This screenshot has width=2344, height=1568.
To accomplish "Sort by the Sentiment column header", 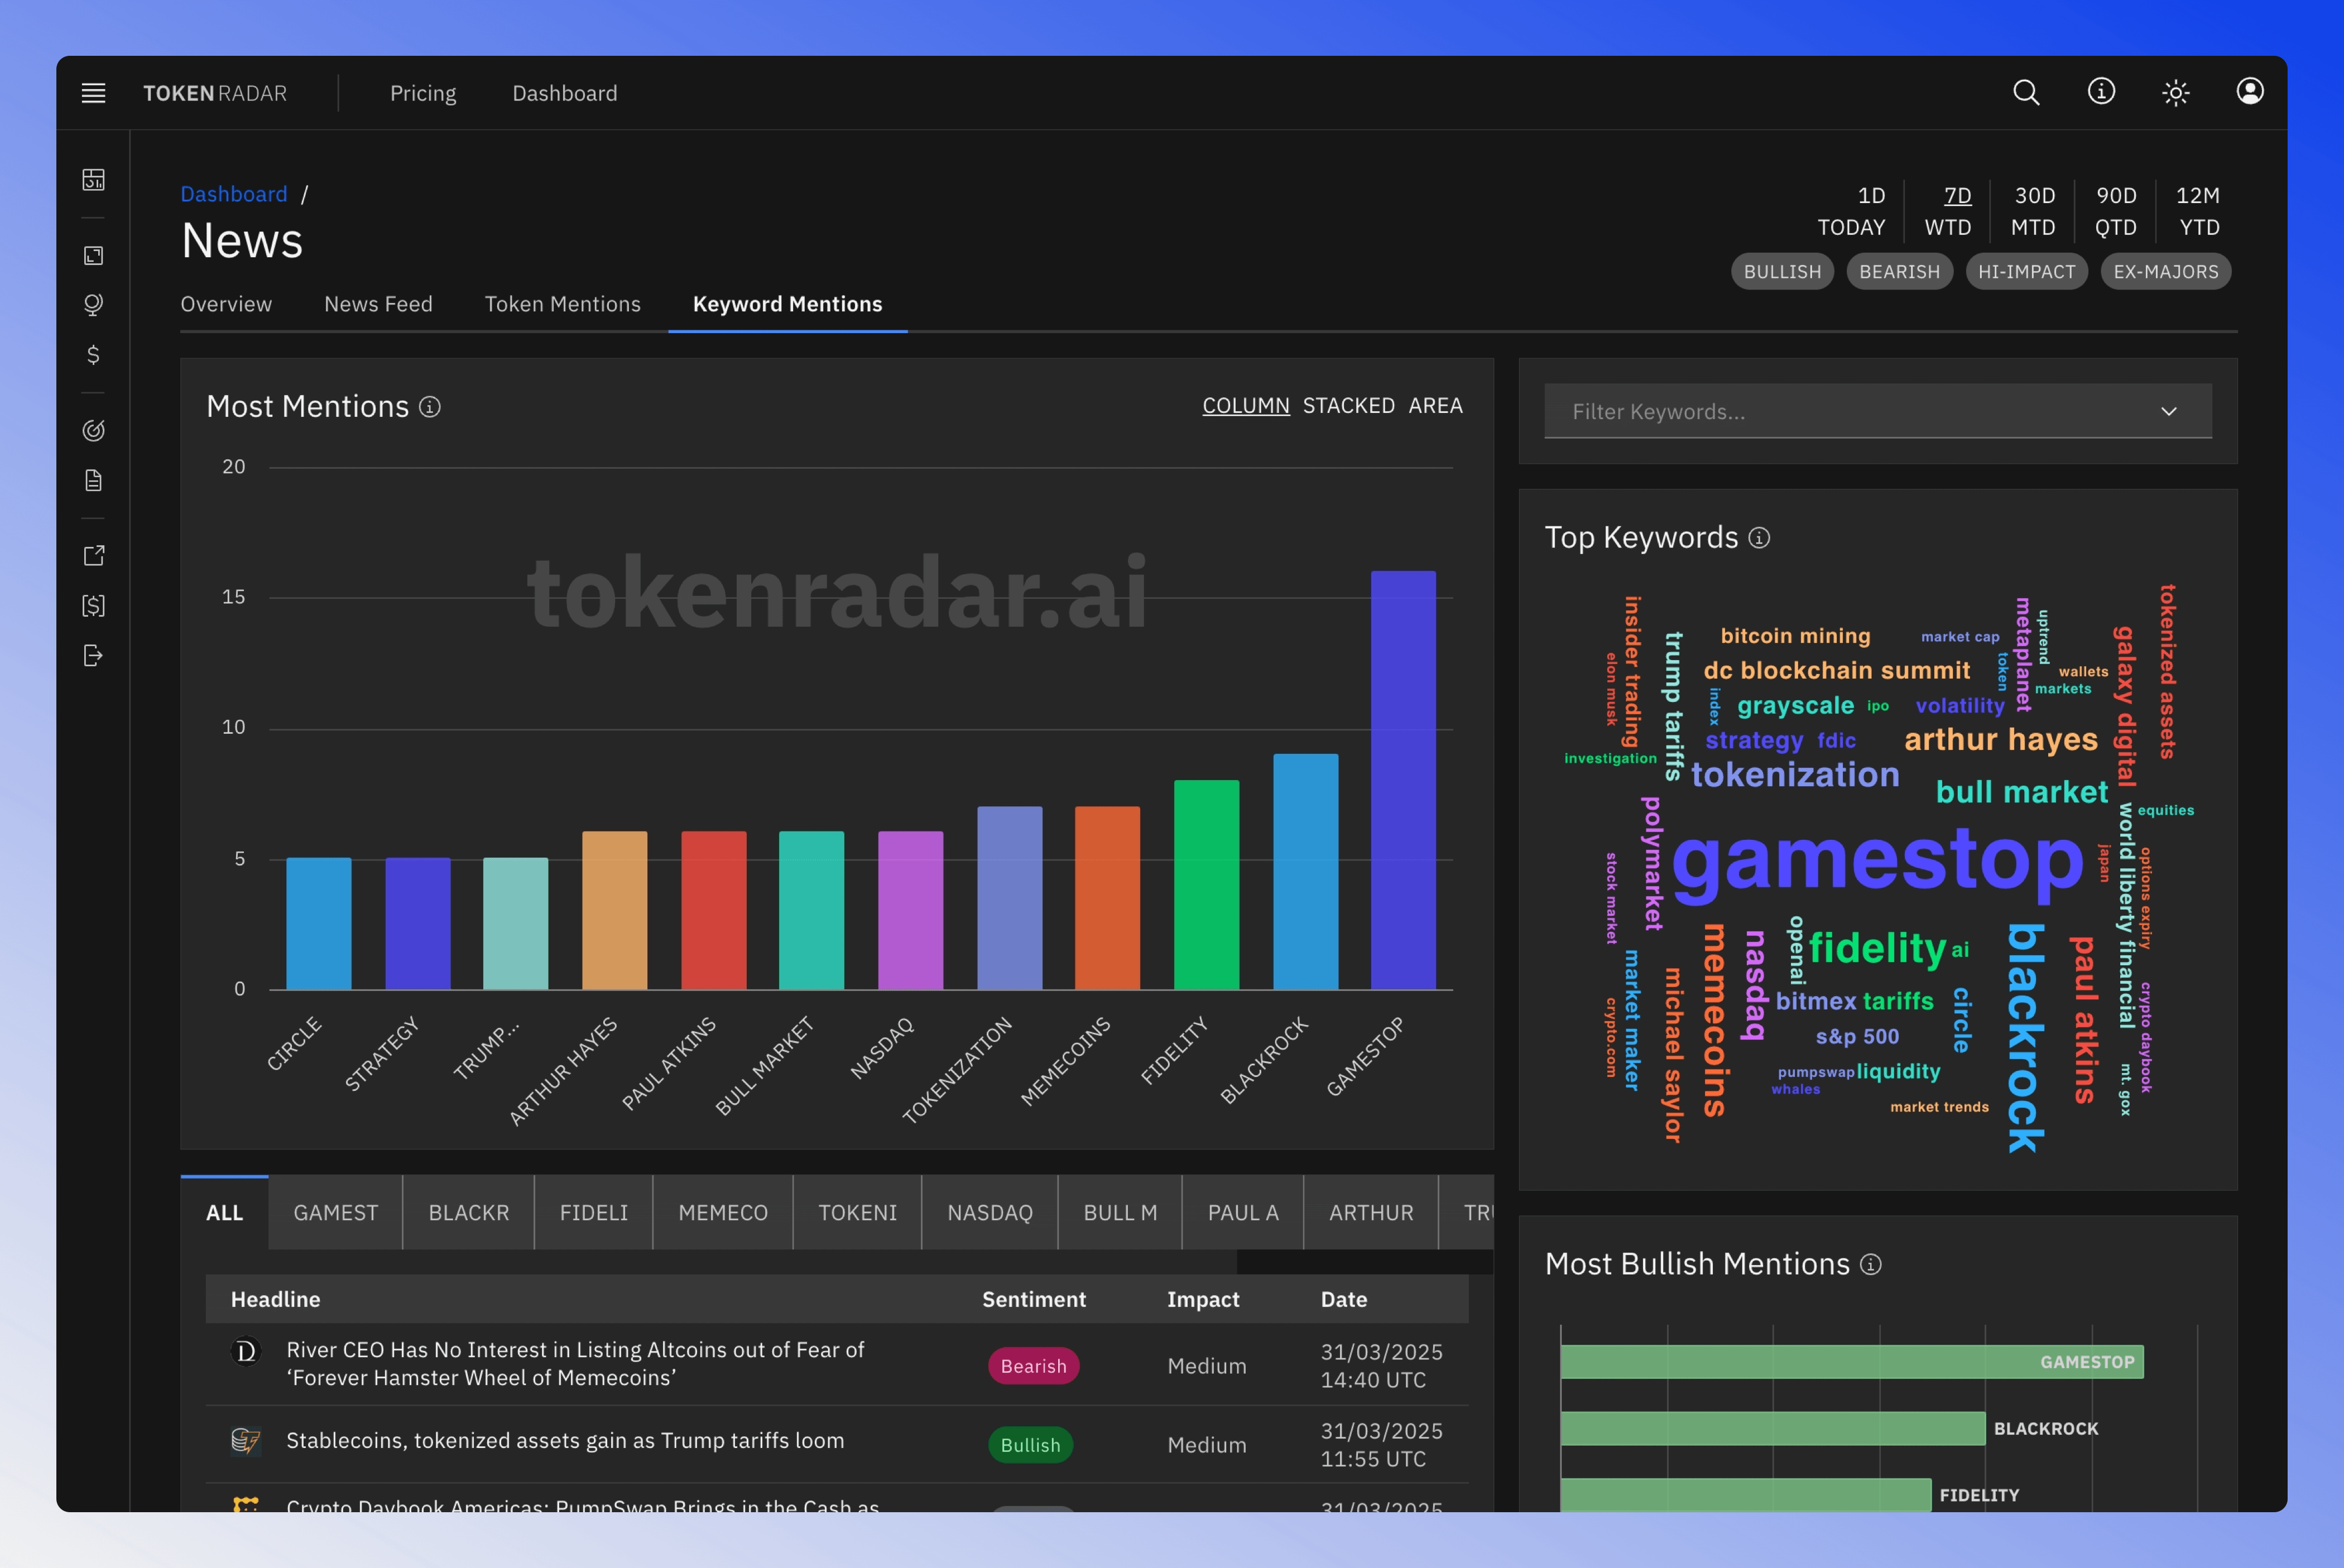I will 1034,1300.
